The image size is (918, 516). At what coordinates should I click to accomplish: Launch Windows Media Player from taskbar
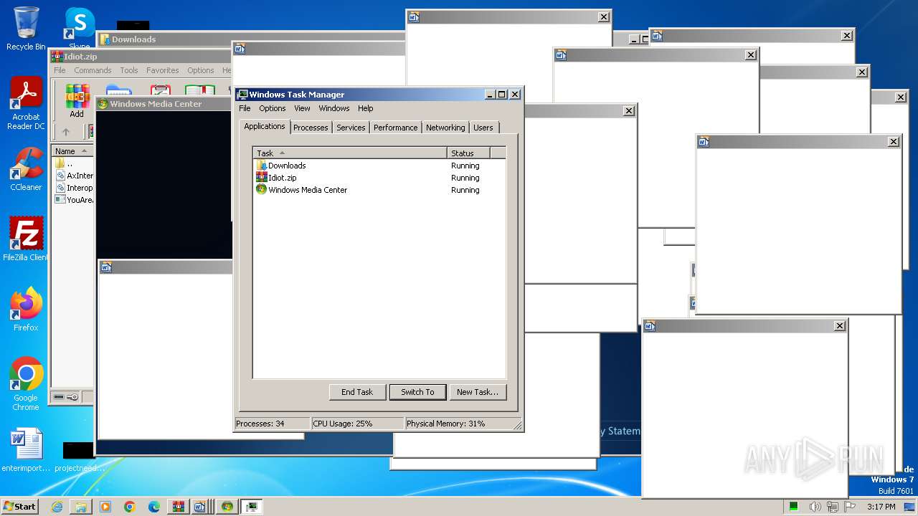click(x=105, y=507)
